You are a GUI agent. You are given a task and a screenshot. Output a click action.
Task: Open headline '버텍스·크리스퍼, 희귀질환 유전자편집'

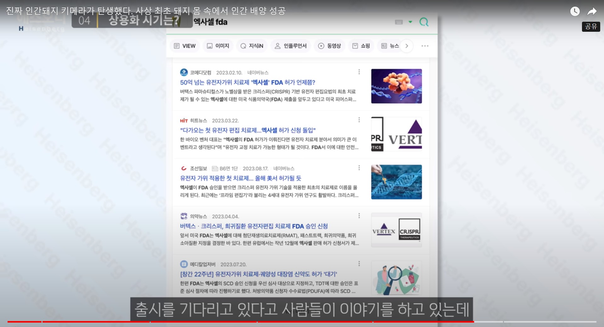pos(254,226)
